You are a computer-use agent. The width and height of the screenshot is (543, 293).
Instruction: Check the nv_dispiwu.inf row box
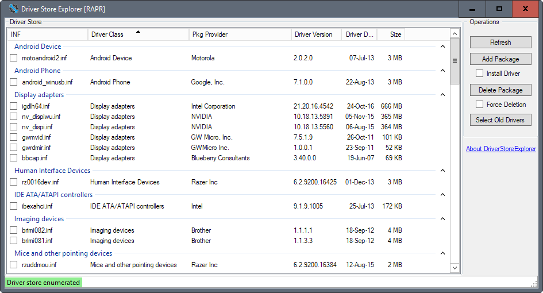click(14, 117)
